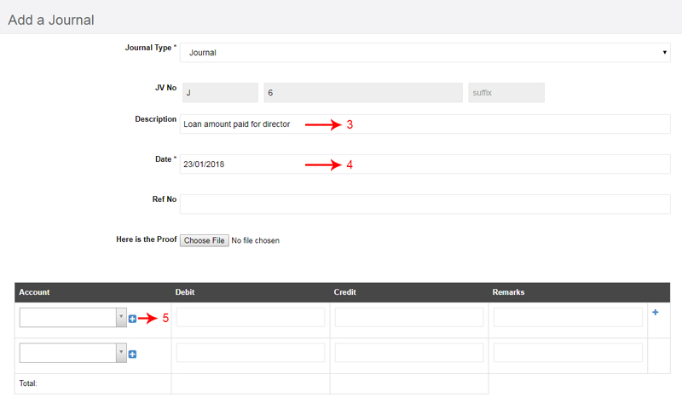Viewport: 682px width, 409px height.
Task: Click the second row Credit field
Action: click(409, 353)
